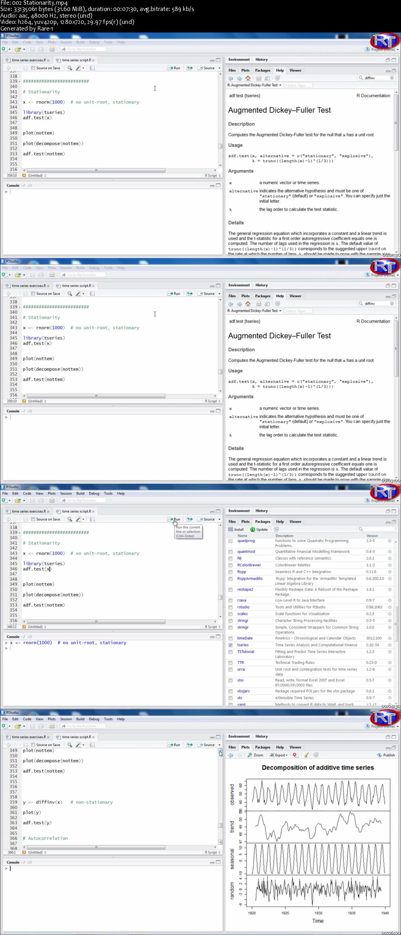Screen dimensions: 401x935
Task: Click the package search field in the Packages pane
Action: tap(377, 529)
